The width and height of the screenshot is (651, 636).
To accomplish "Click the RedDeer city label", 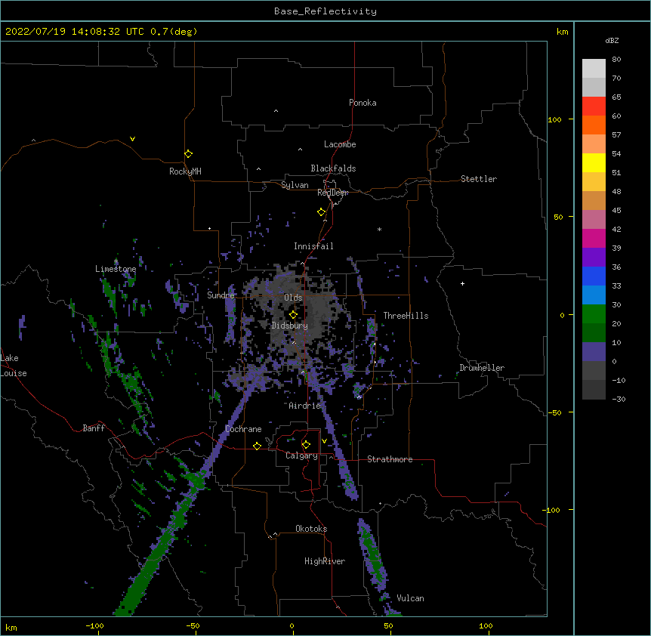I will pyautogui.click(x=332, y=193).
